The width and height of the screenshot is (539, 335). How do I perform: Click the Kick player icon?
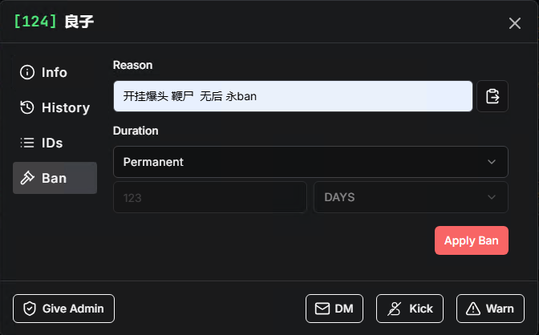[x=395, y=309]
